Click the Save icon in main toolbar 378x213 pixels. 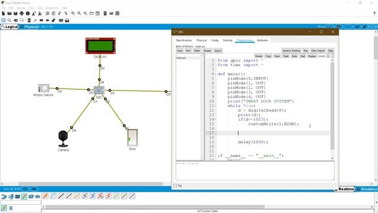tap(15, 14)
